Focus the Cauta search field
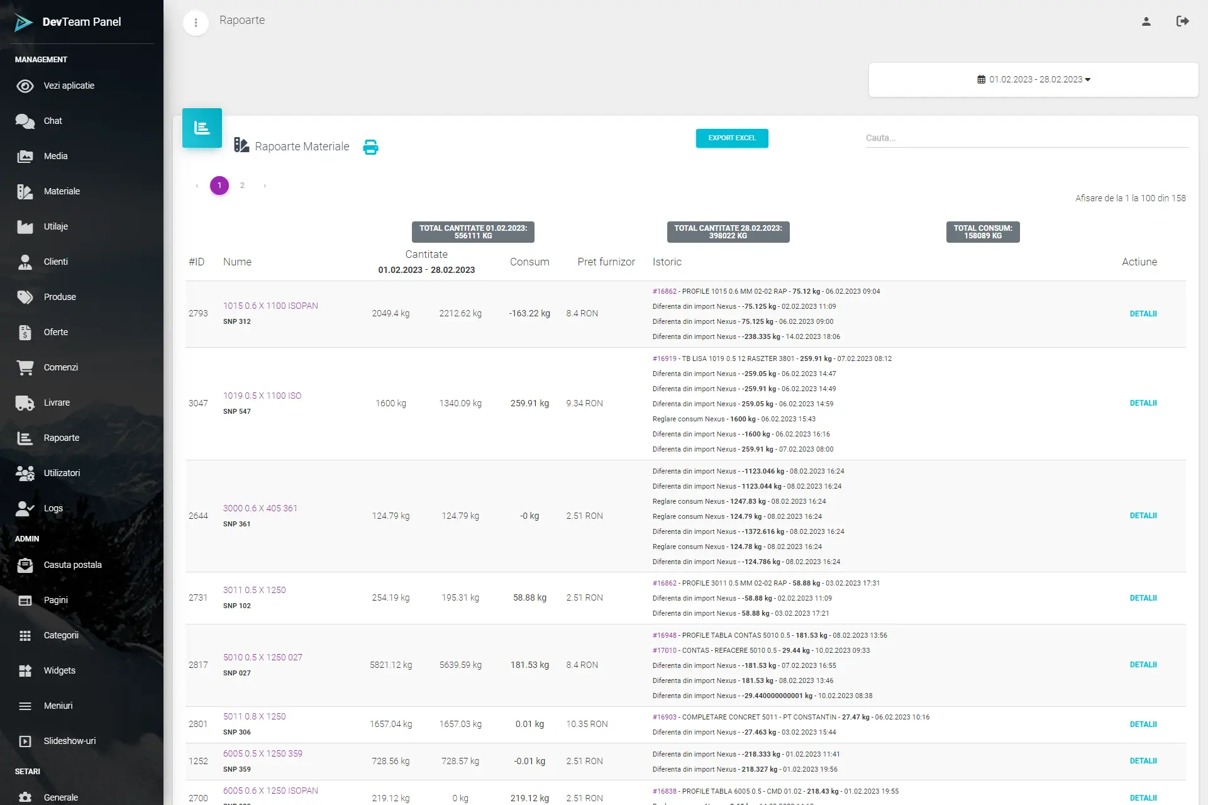Screen dimensions: 1208x805 click(1026, 138)
